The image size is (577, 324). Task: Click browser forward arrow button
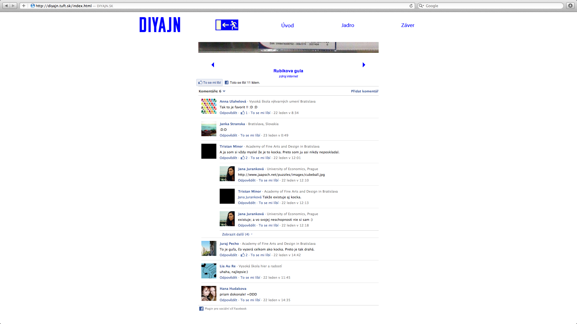(13, 6)
